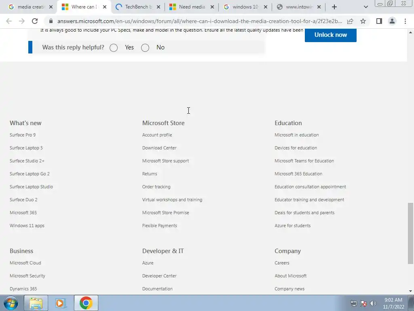
Task: Open the Surface Laptop Studio link
Action: pos(31,187)
